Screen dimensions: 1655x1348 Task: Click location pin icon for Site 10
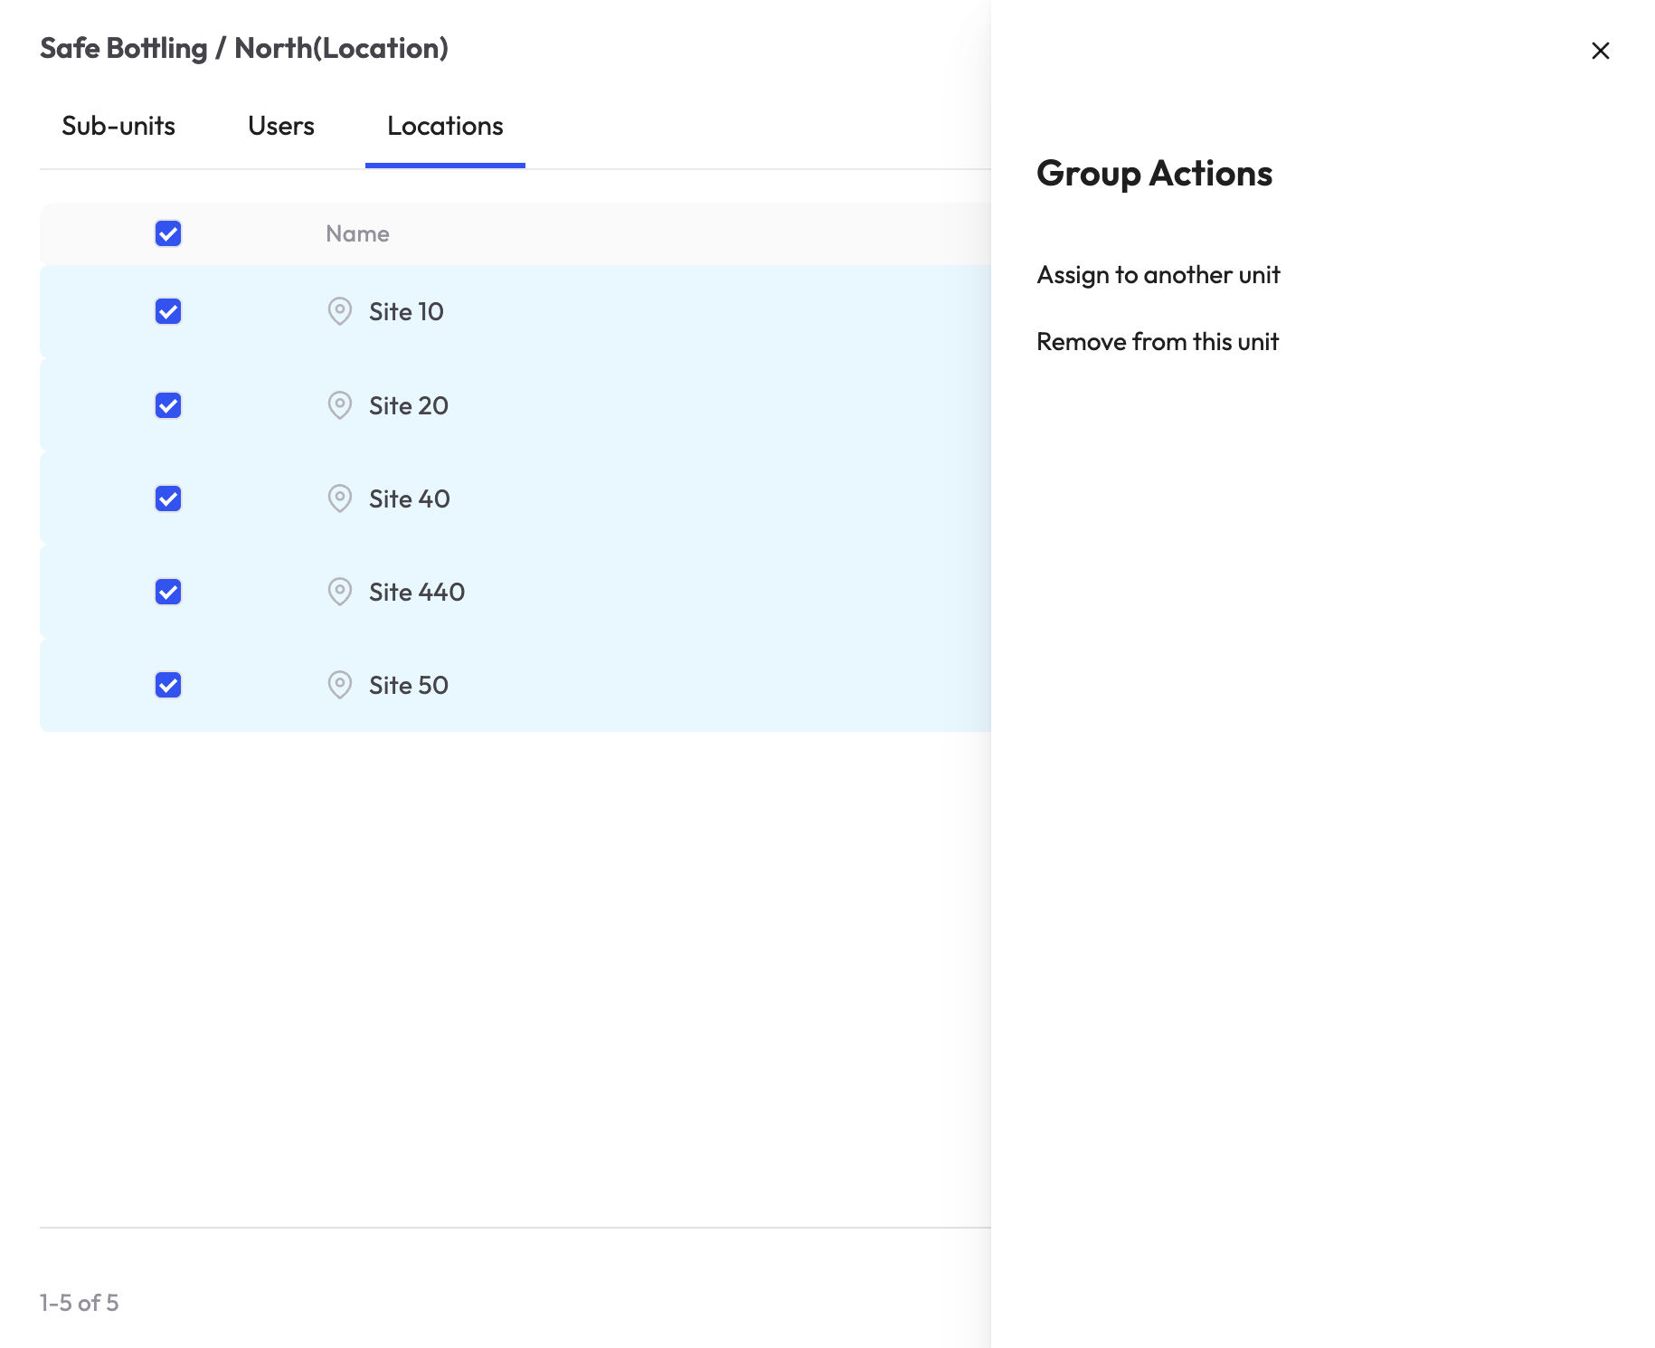click(339, 311)
